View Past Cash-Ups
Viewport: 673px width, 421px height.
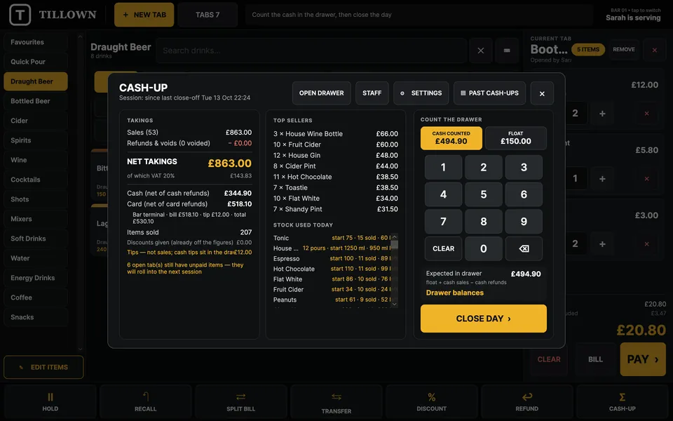[489, 93]
